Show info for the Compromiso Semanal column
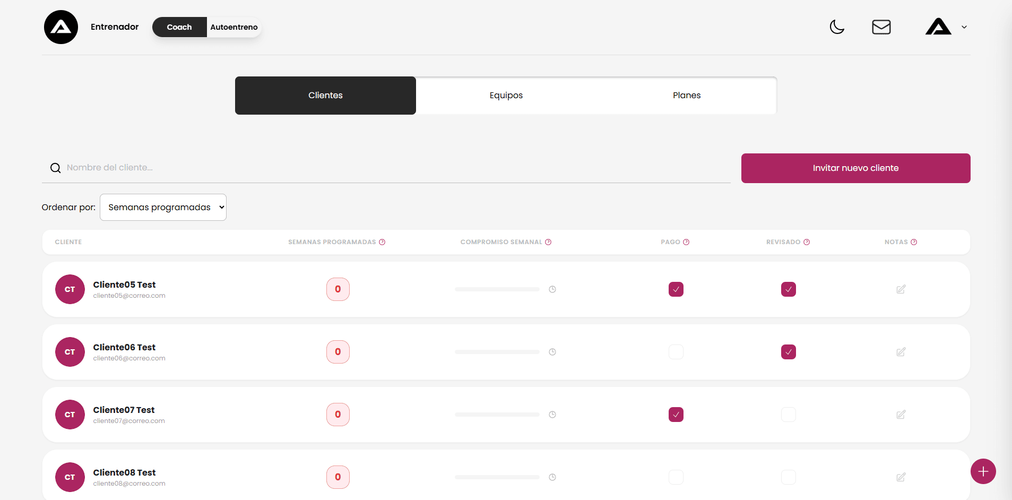 click(x=548, y=242)
